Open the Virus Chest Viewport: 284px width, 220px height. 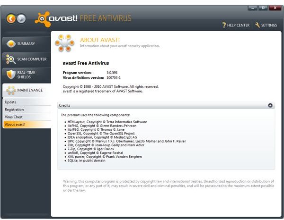click(x=27, y=117)
